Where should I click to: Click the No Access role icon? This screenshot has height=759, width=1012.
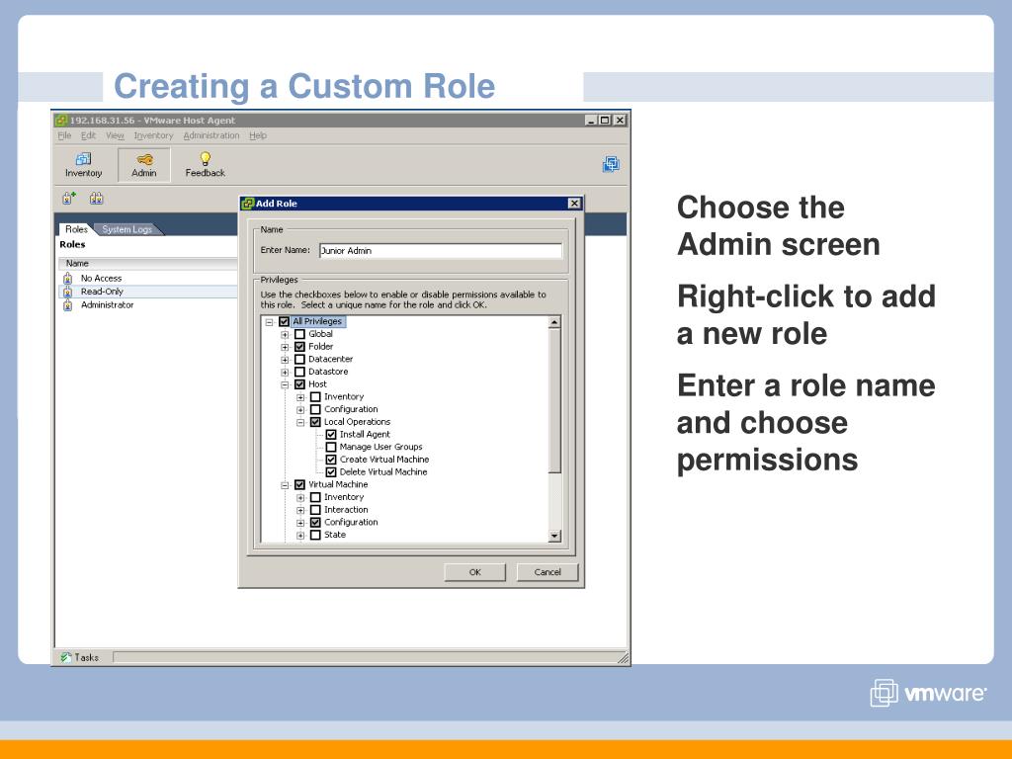68,278
